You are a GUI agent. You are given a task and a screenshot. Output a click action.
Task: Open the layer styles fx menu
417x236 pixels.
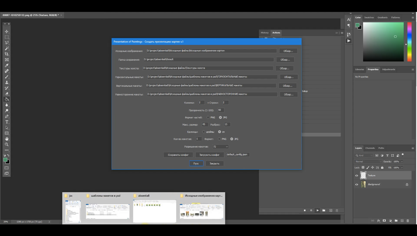[x=378, y=221]
